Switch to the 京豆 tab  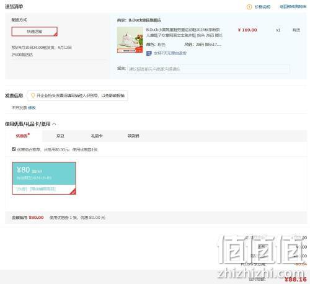pos(60,136)
